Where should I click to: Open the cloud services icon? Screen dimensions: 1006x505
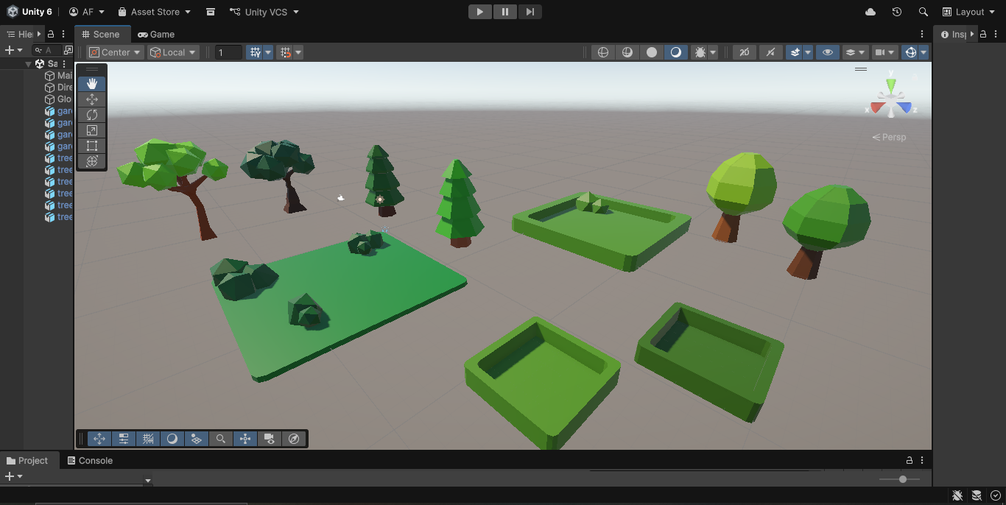coord(870,12)
